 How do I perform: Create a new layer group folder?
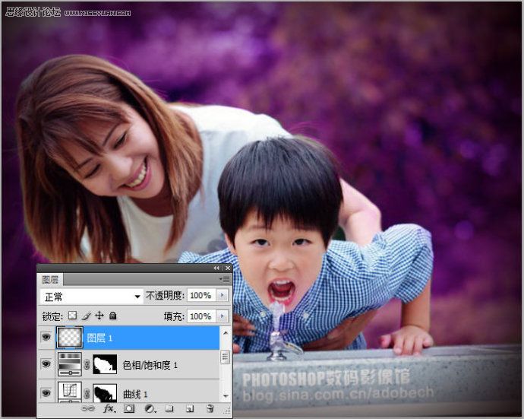click(169, 408)
